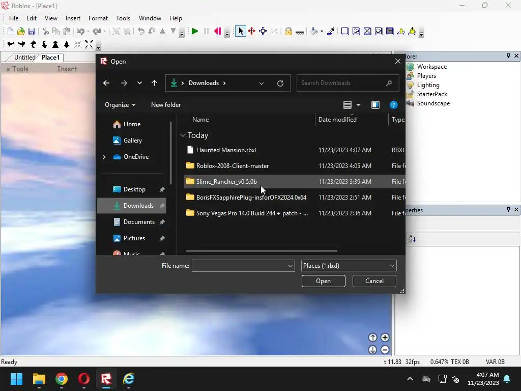Viewport: 521px width, 391px height.
Task: Collapse the Today group
Action: [x=183, y=135]
